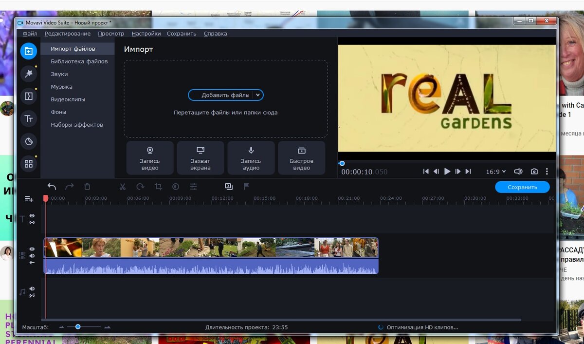The image size is (584, 344).
Task: Open the more tools grid icon
Action: click(29, 164)
